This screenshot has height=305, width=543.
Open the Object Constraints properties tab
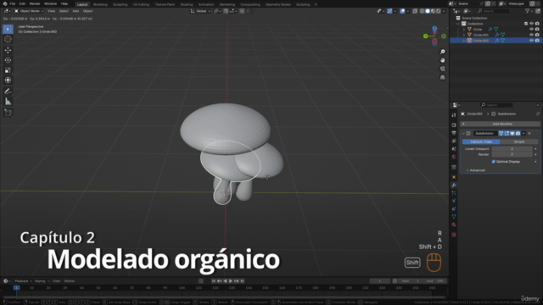point(454,209)
